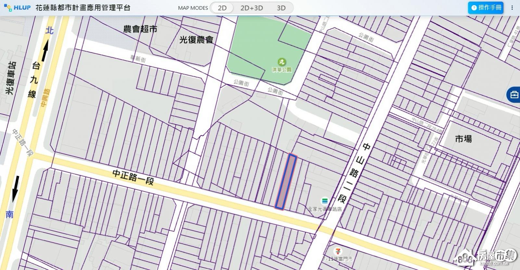Click the 光復農會 map label
The width and height of the screenshot is (520, 270).
click(196, 40)
